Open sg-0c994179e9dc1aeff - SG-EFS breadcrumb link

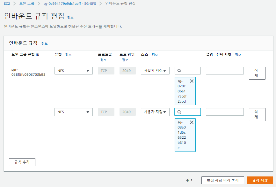70,4
